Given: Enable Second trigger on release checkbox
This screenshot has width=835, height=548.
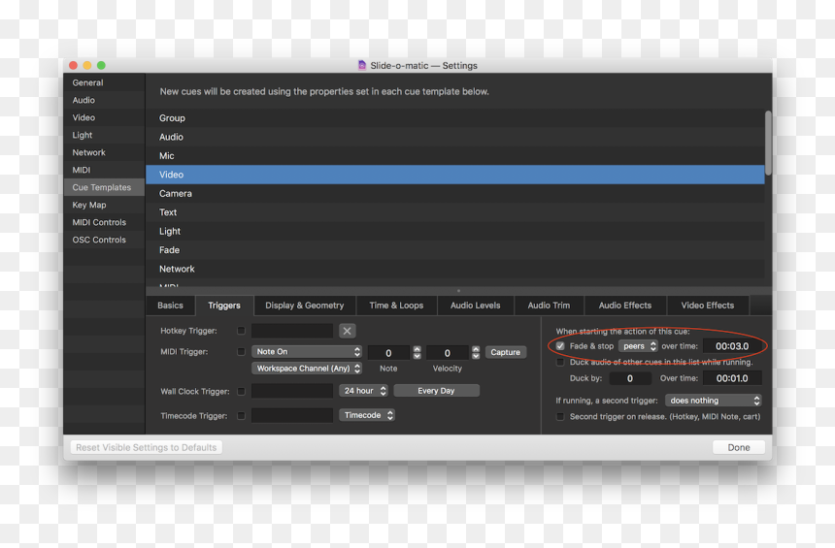Looking at the screenshot, I should pyautogui.click(x=560, y=417).
